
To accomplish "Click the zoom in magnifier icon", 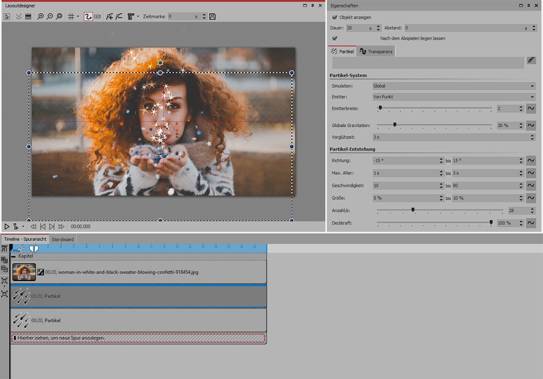I will (41, 16).
